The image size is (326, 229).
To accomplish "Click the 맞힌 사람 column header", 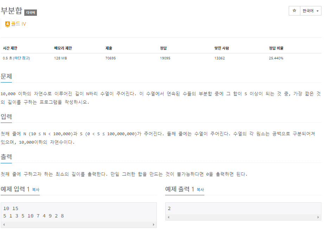I will point(222,48).
